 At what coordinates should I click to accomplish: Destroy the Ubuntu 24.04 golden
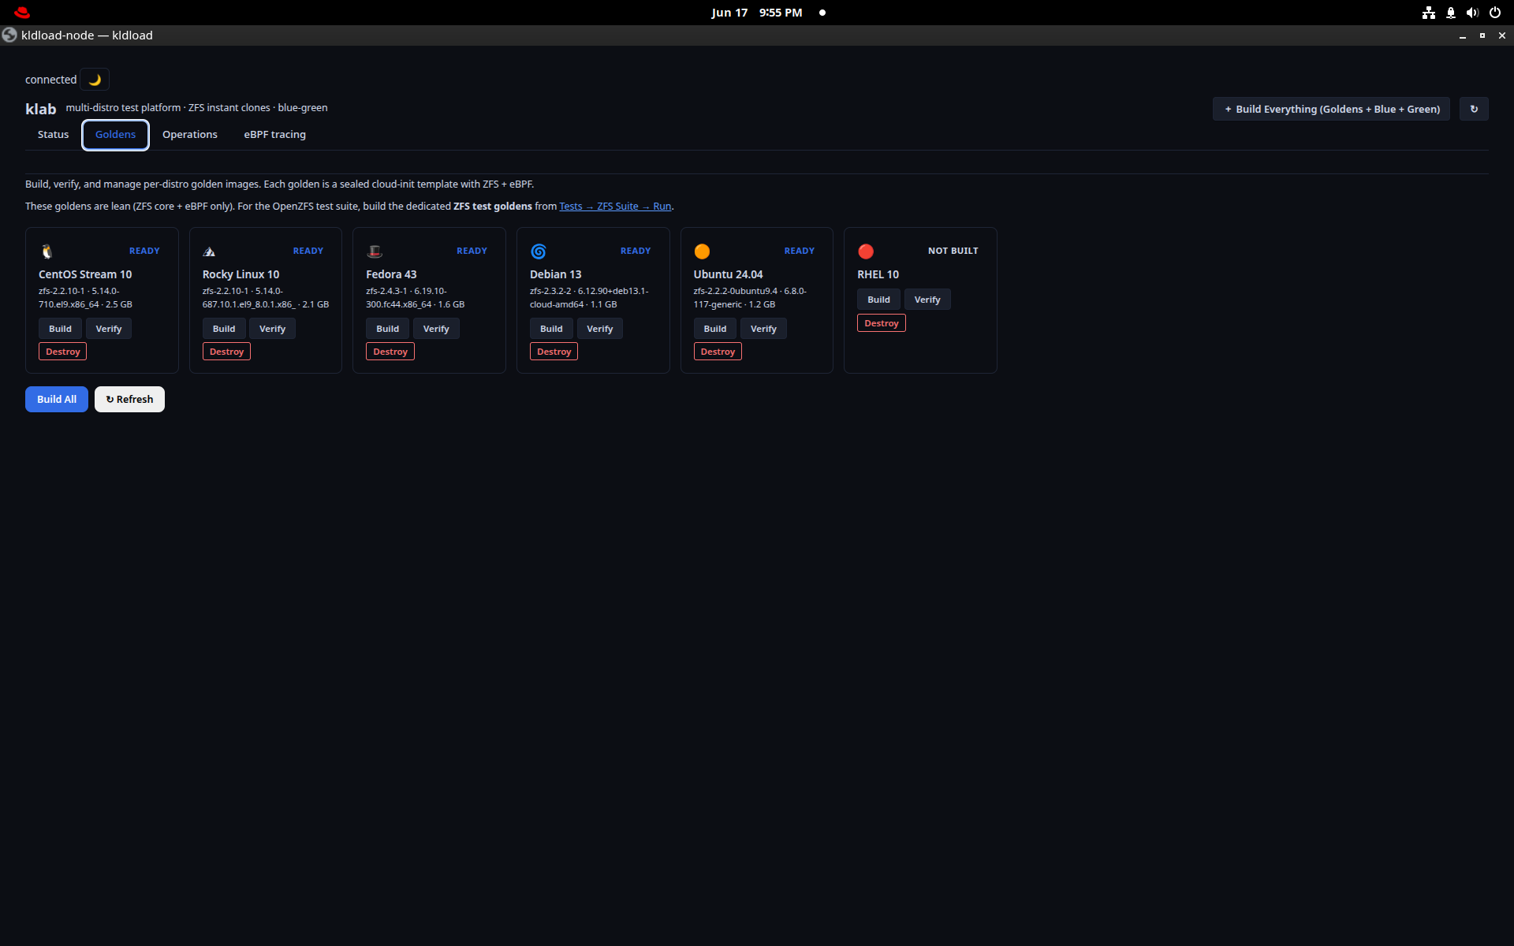click(x=718, y=352)
